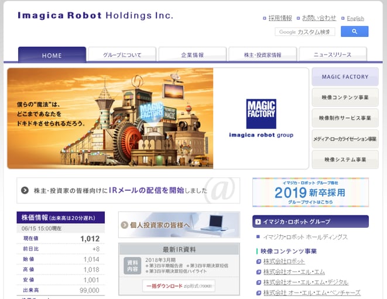Screen dimensions: 387x299
Task: Click the 一括ダウンロード zip download button
Action: pos(179,286)
